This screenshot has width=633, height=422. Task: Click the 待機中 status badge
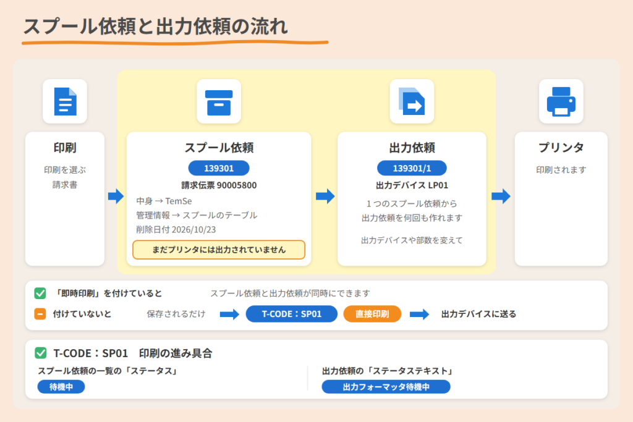61,387
